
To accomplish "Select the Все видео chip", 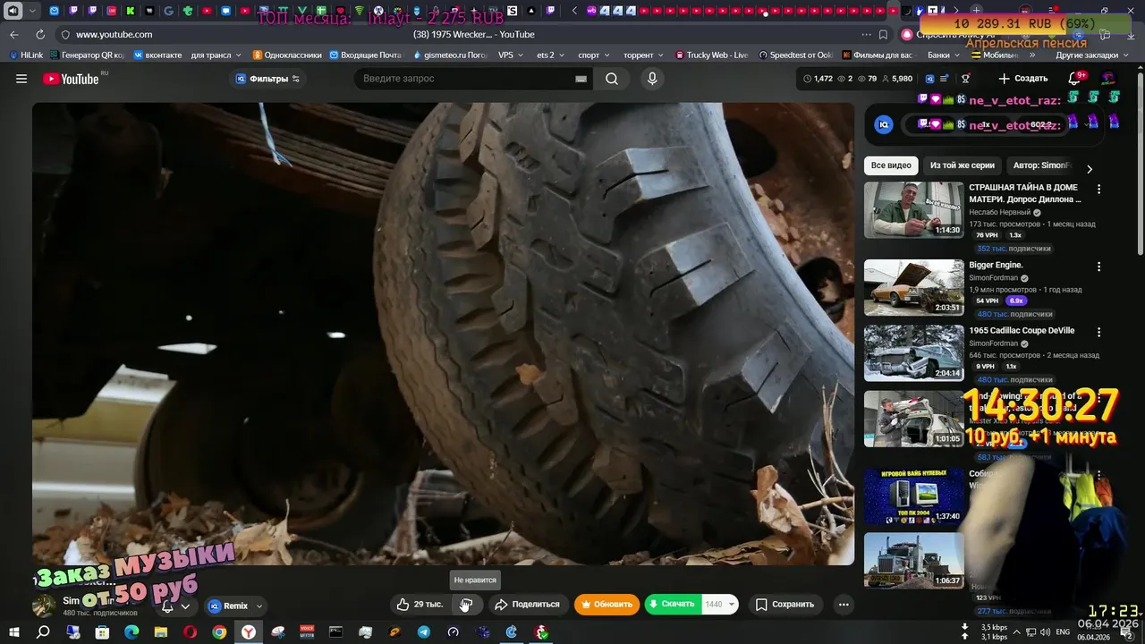I will coord(891,165).
